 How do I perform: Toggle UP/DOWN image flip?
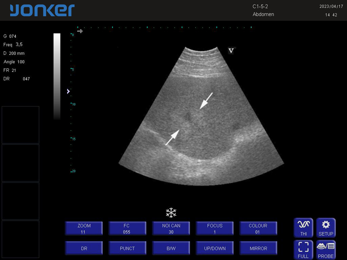215,248
